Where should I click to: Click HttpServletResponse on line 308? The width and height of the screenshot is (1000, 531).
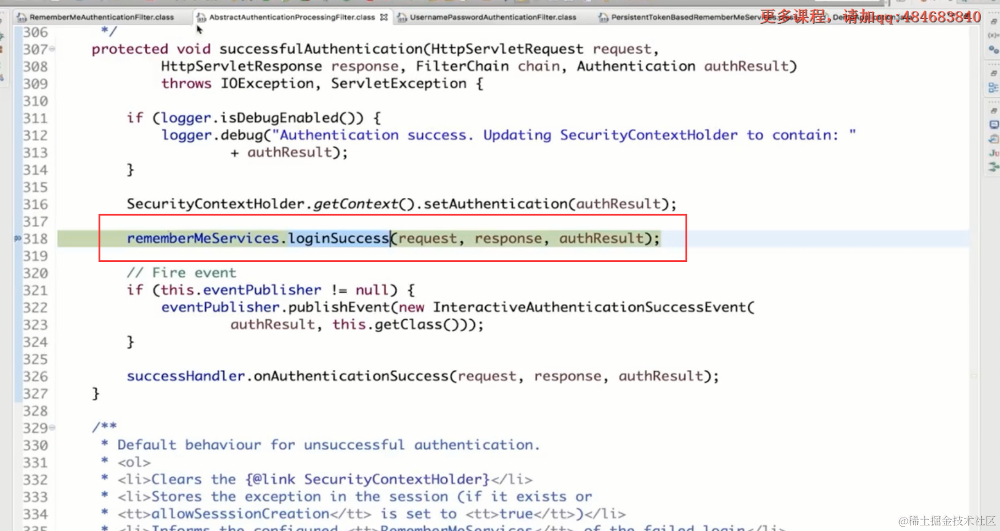[241, 66]
